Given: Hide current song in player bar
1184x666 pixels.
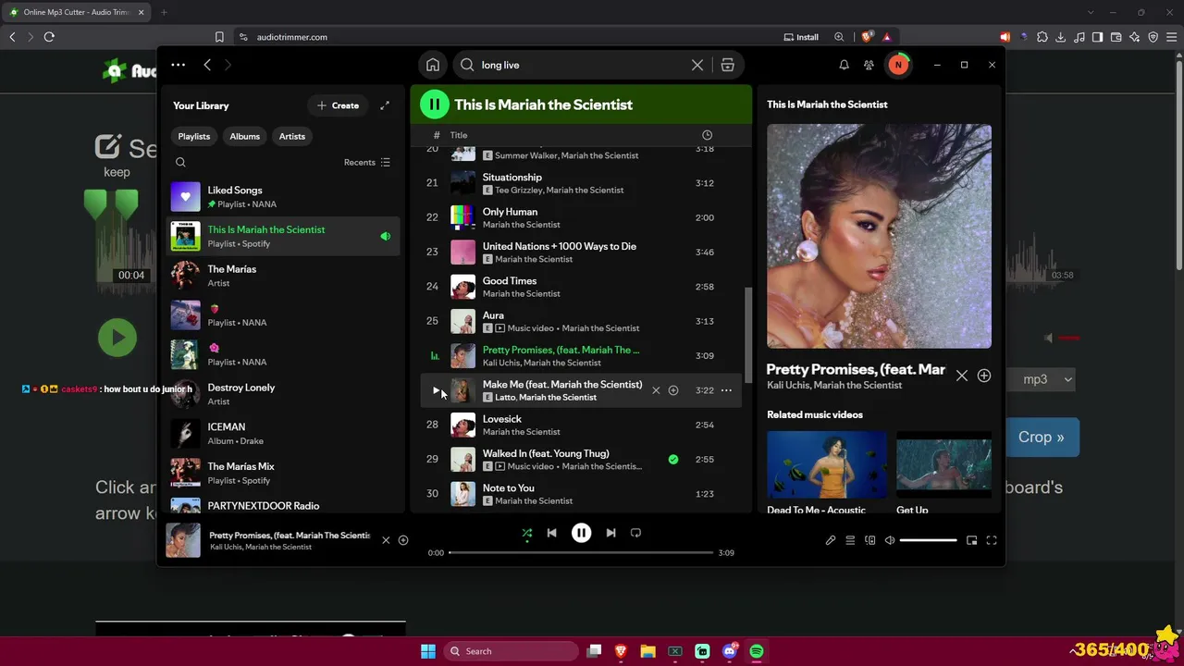Looking at the screenshot, I should [x=386, y=540].
